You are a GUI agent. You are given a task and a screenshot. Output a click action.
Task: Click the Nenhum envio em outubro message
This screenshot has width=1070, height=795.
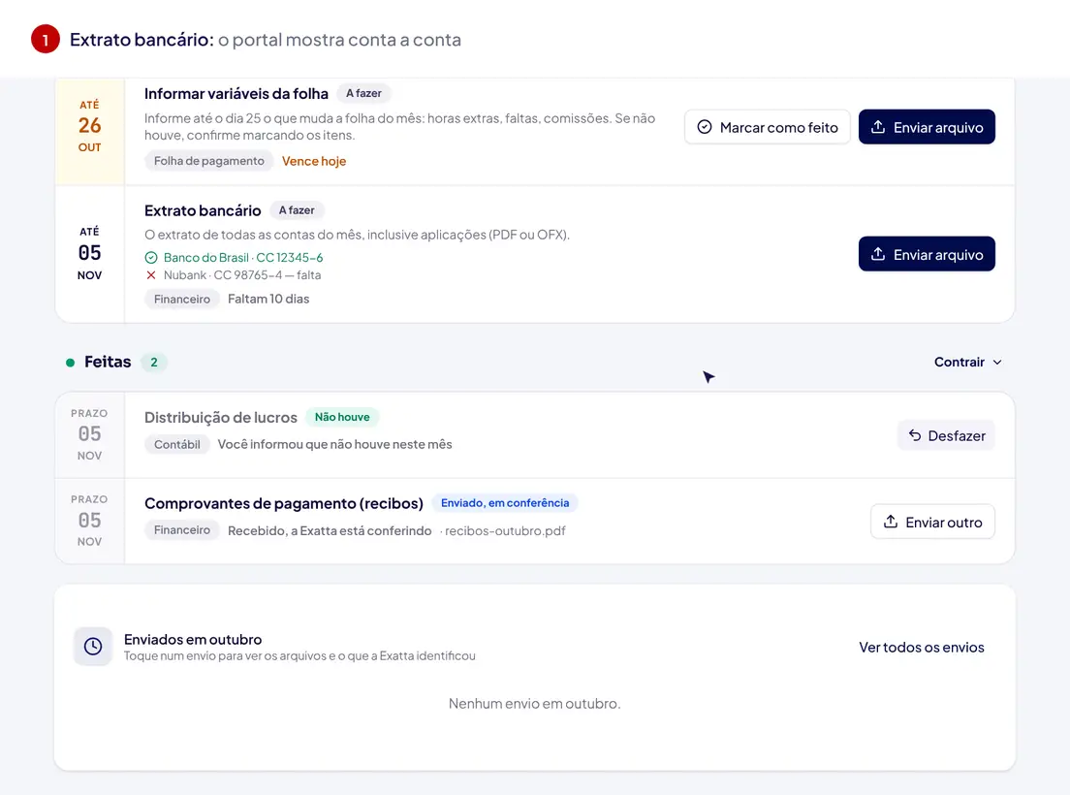point(534,704)
